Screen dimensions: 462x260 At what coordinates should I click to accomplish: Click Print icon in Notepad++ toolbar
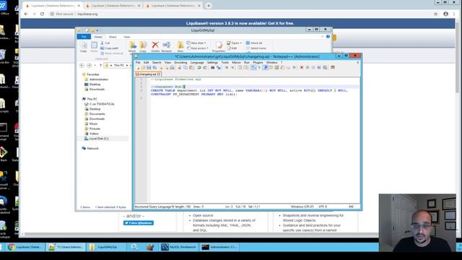[x=172, y=67]
